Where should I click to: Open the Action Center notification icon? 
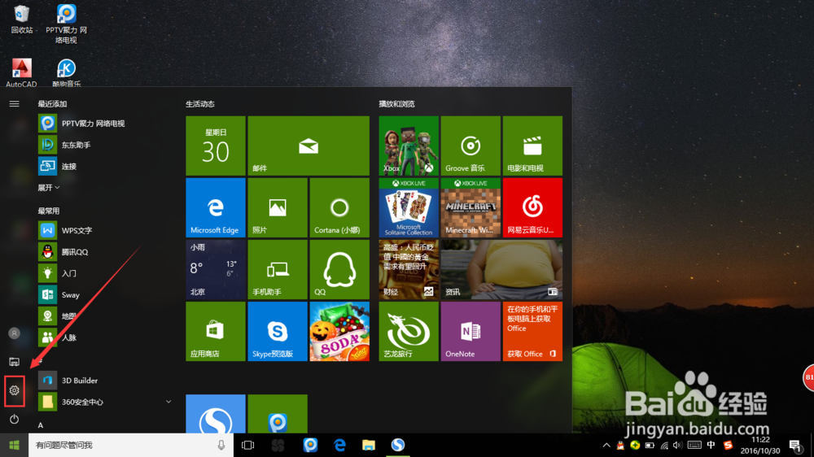click(794, 445)
